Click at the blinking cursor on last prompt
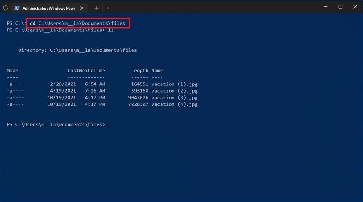 point(108,124)
